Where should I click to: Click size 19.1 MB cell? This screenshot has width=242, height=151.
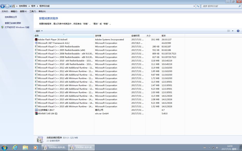coord(155,40)
